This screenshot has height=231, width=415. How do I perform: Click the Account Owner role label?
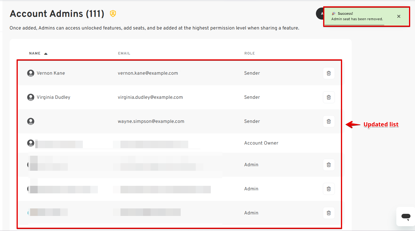(x=261, y=143)
